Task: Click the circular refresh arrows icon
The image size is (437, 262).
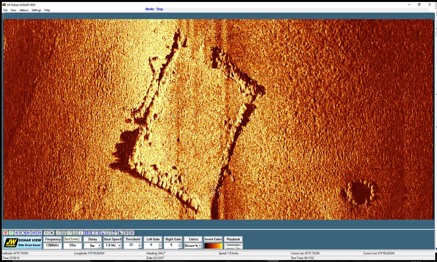Action: pos(22,233)
